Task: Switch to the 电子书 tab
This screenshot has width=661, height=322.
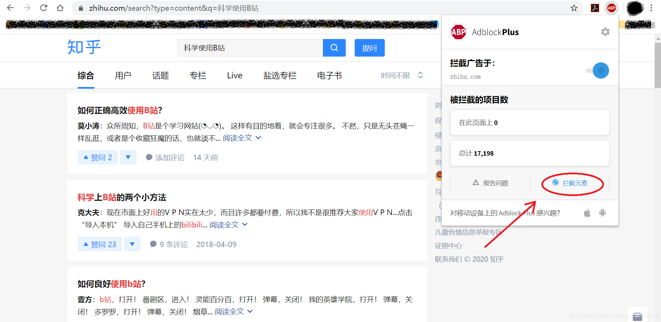Action: (x=329, y=76)
